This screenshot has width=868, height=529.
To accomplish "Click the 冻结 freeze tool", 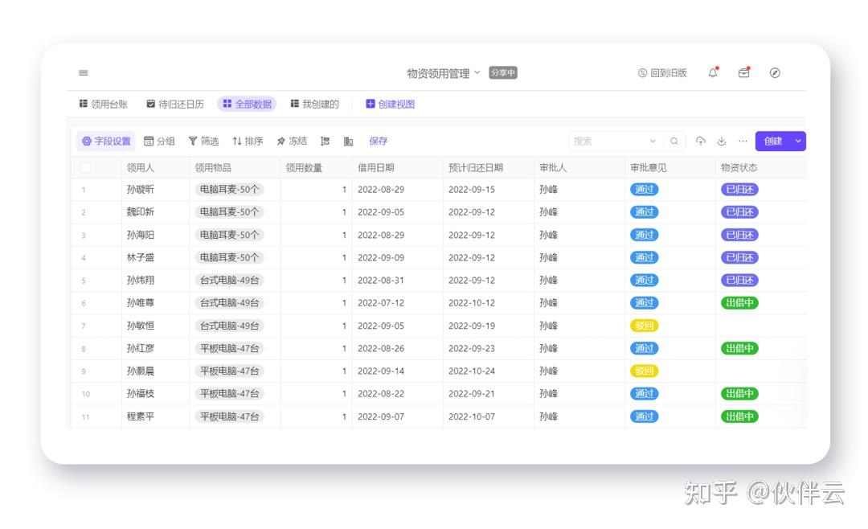I will pyautogui.click(x=292, y=141).
